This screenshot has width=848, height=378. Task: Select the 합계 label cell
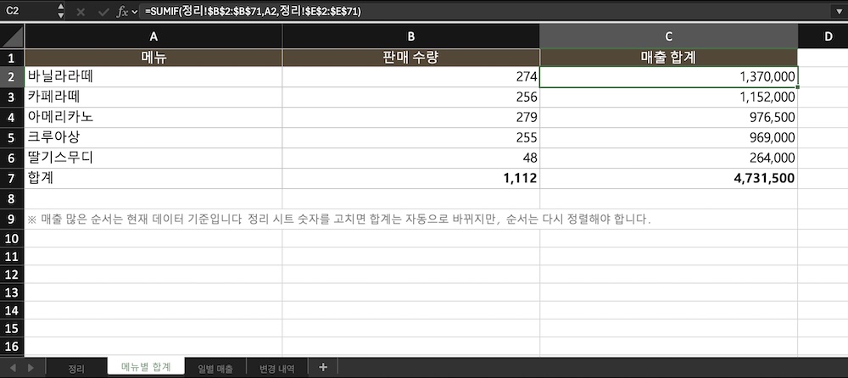(153, 179)
